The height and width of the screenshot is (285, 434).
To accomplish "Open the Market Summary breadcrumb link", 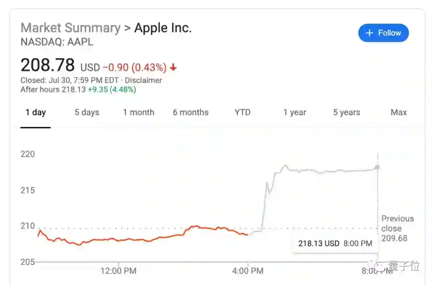I will click(70, 28).
